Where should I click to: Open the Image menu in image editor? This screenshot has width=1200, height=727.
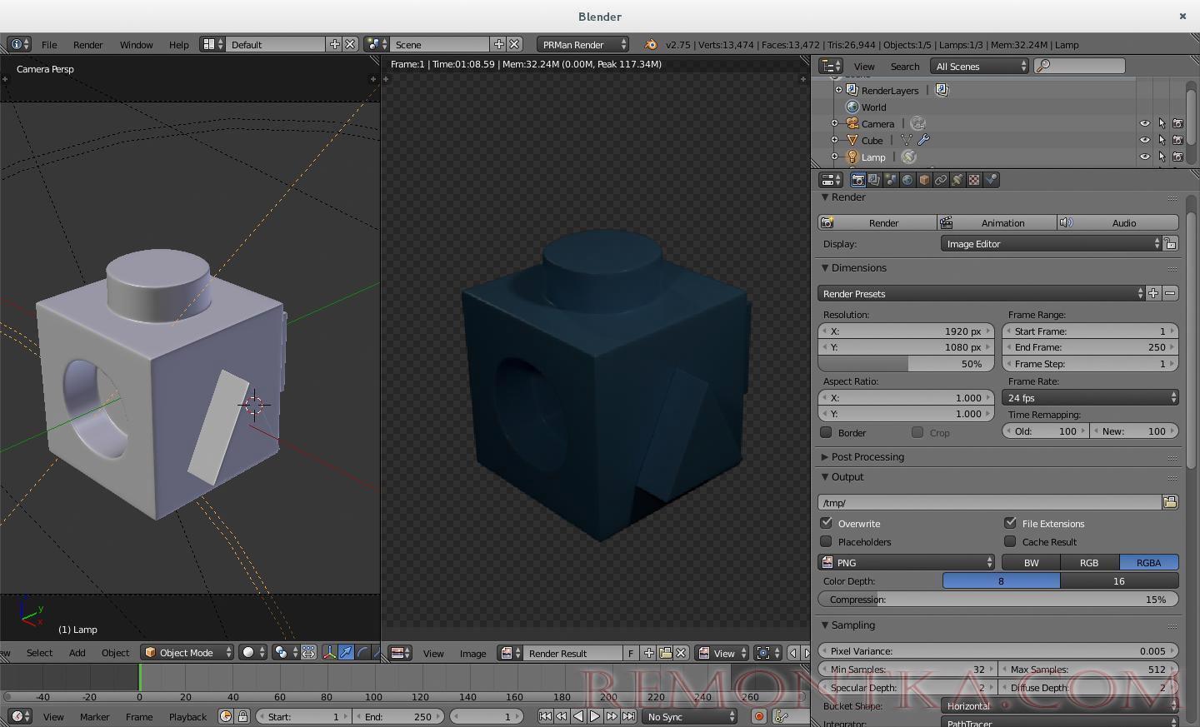(472, 654)
